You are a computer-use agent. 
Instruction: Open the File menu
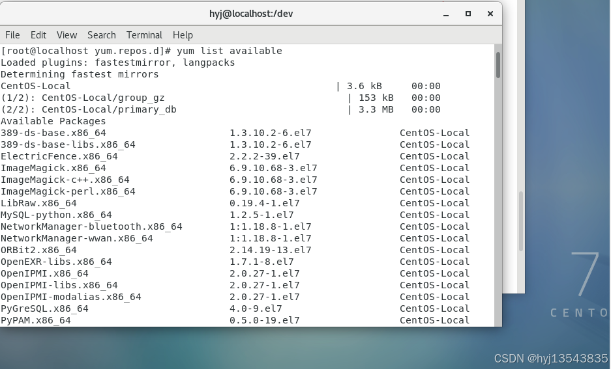coord(12,35)
